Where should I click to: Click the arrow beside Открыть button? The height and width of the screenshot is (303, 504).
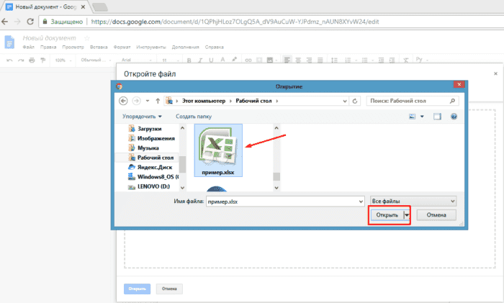[407, 215]
